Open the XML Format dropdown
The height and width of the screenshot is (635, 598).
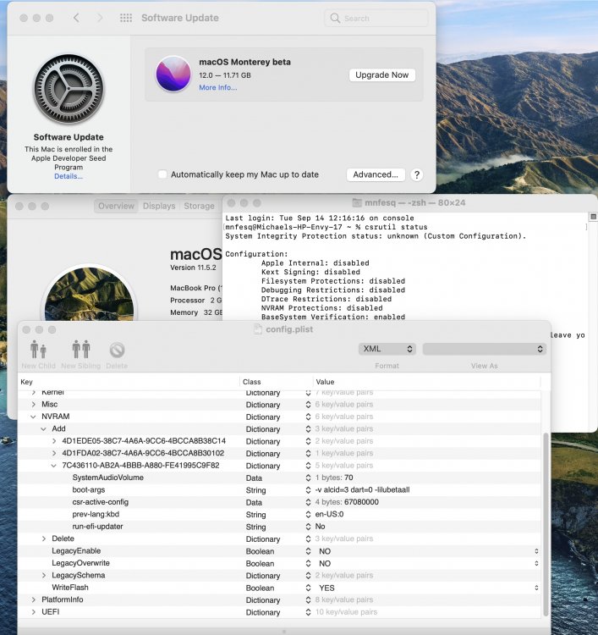(387, 349)
